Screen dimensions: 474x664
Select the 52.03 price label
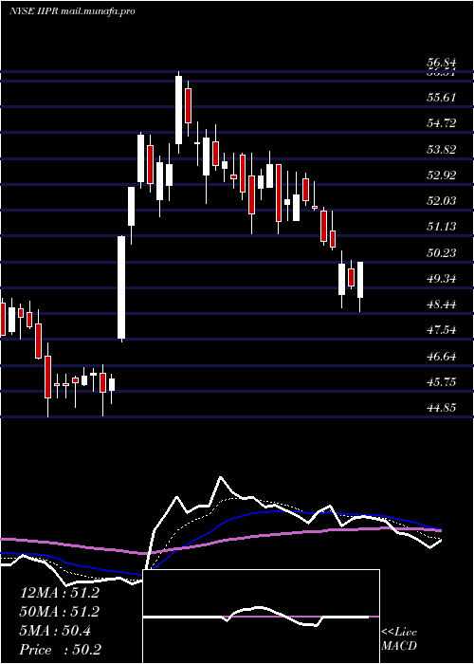442,201
